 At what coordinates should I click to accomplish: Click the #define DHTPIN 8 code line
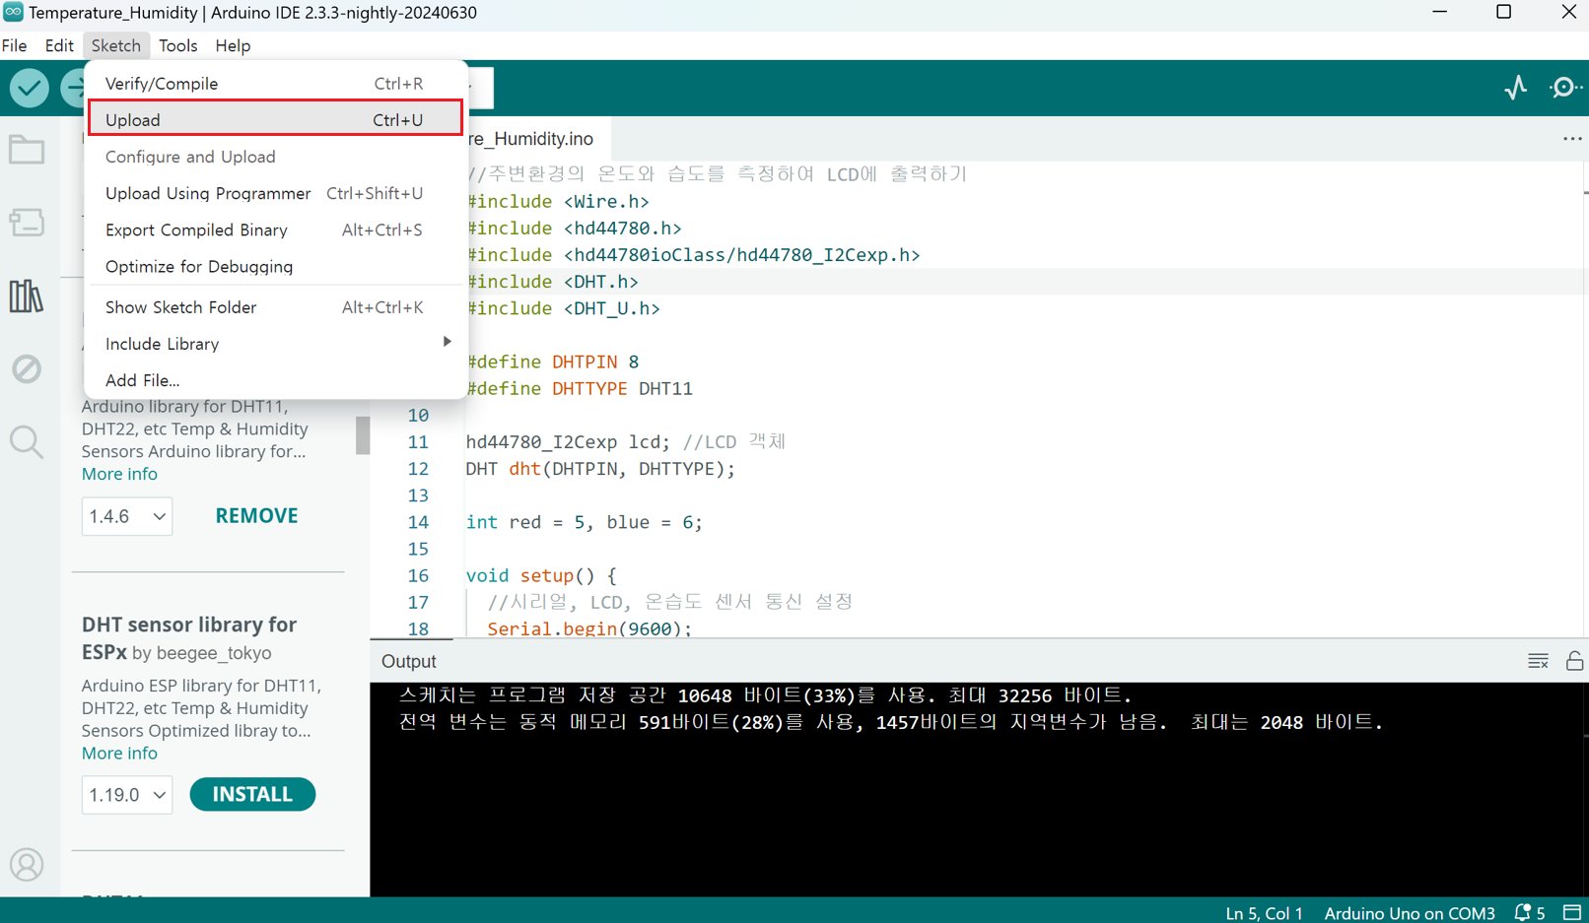pos(552,362)
